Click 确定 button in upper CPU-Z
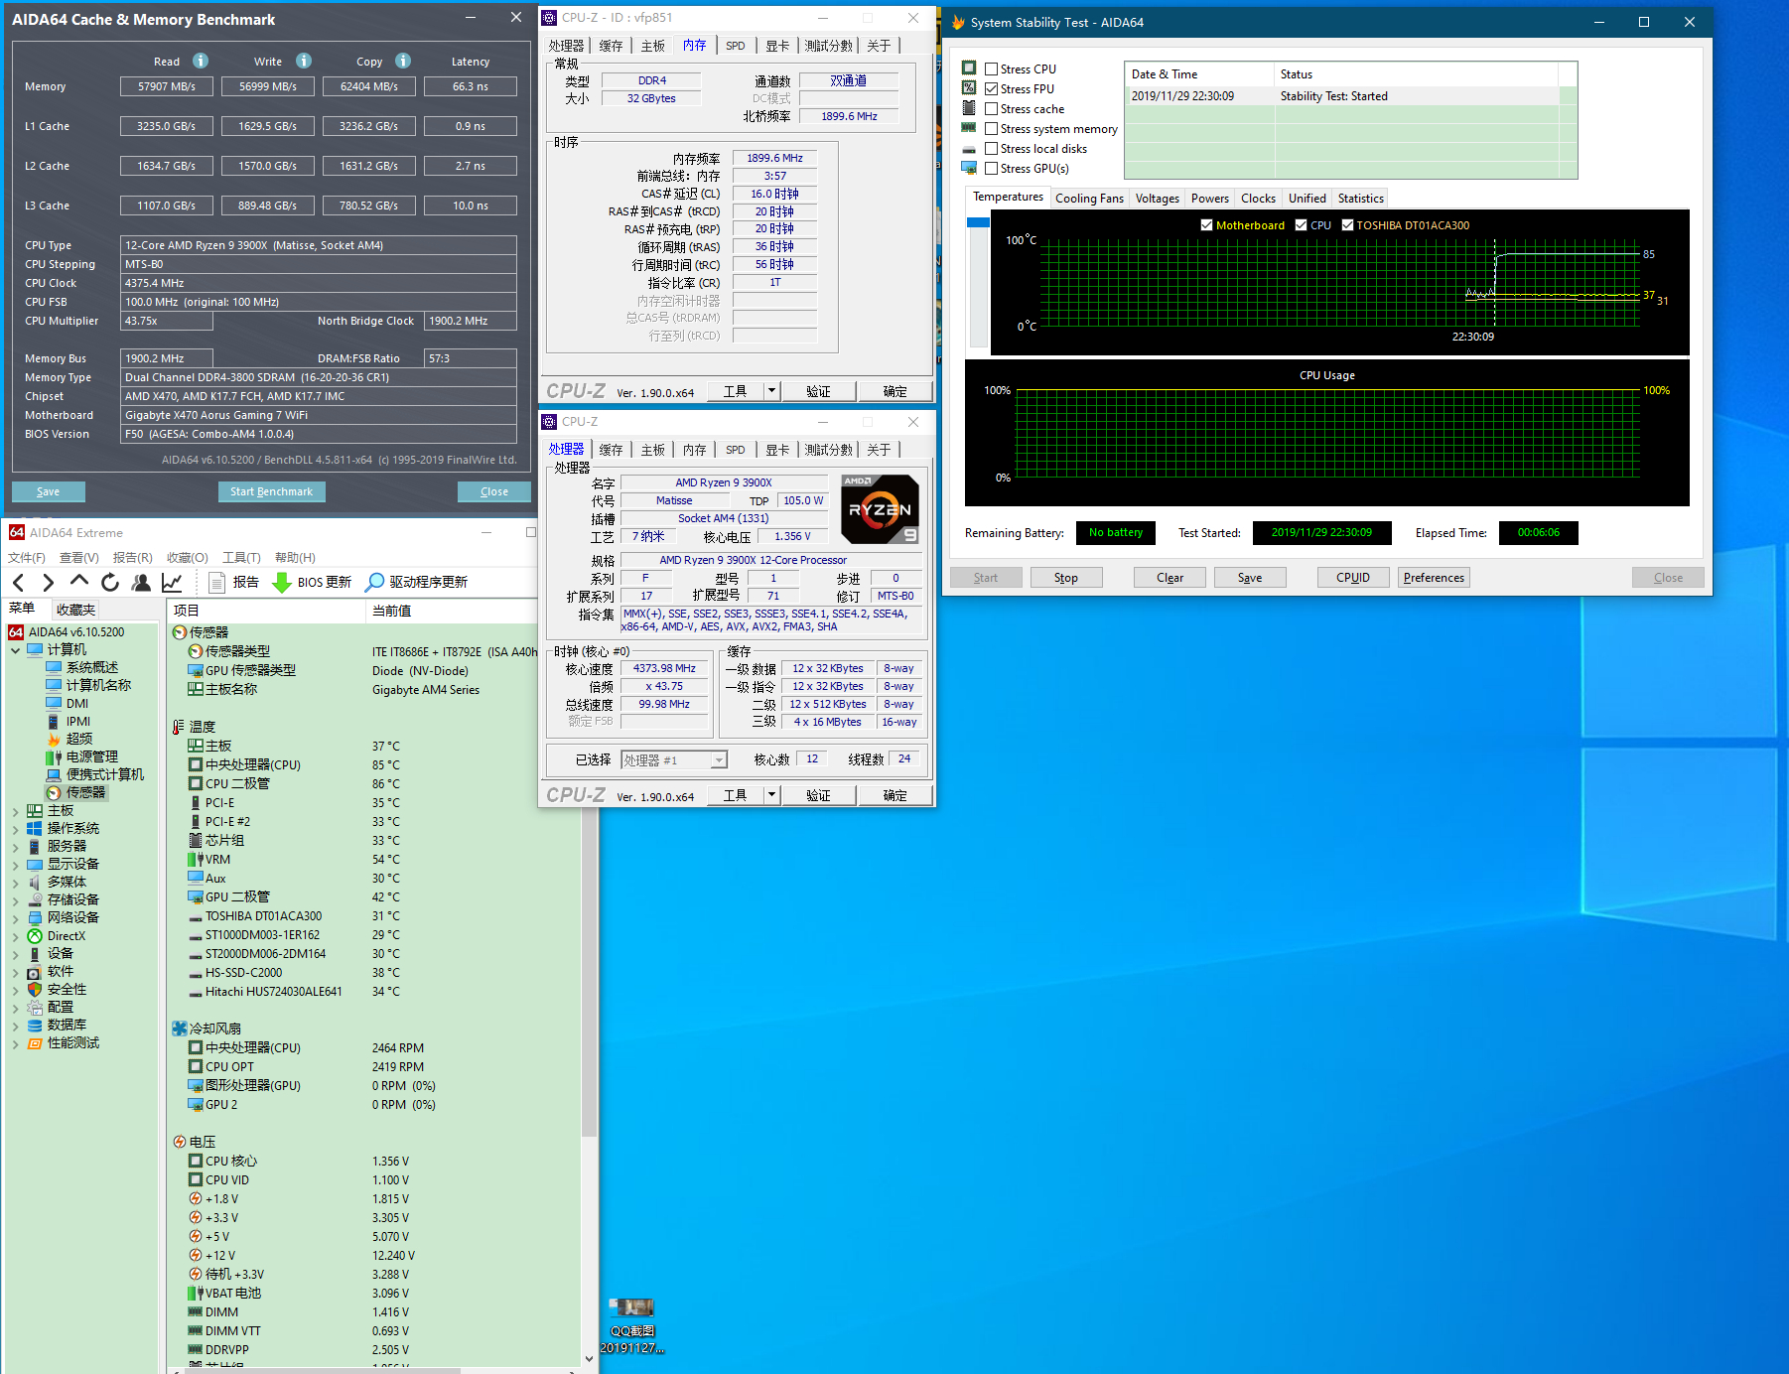1789x1374 pixels. click(894, 391)
